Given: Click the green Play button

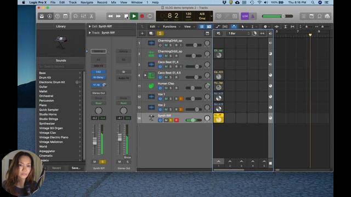Looking at the screenshot, I should click(x=134, y=16).
